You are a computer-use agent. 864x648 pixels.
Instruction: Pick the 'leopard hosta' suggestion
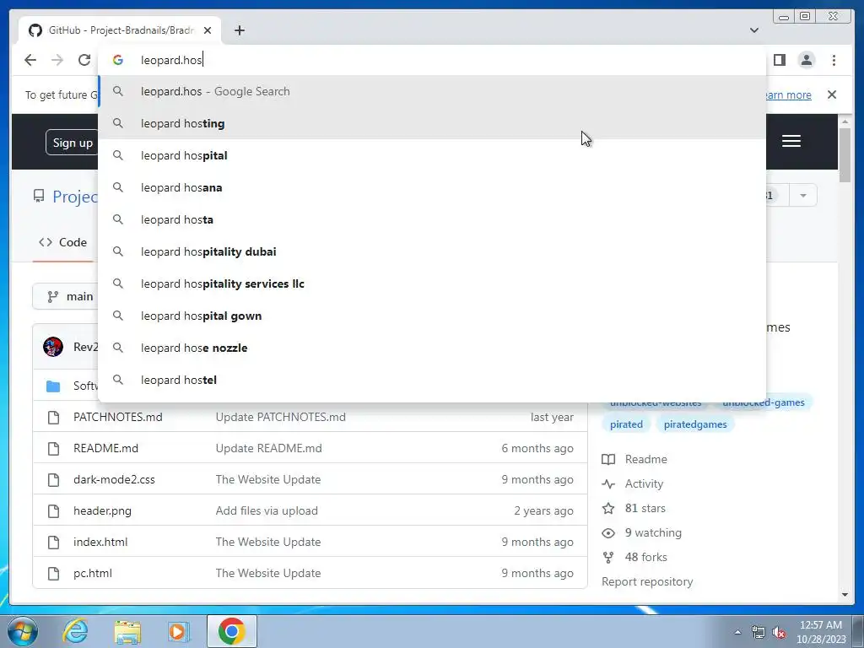(432, 219)
